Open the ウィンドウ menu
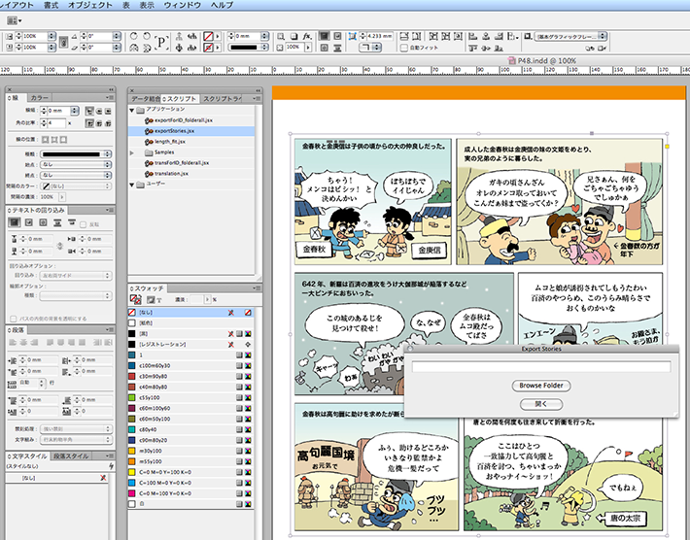Viewport: 690px width, 540px height. [182, 5]
